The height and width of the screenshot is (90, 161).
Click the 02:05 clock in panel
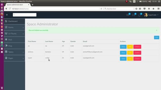(x=154, y=1)
